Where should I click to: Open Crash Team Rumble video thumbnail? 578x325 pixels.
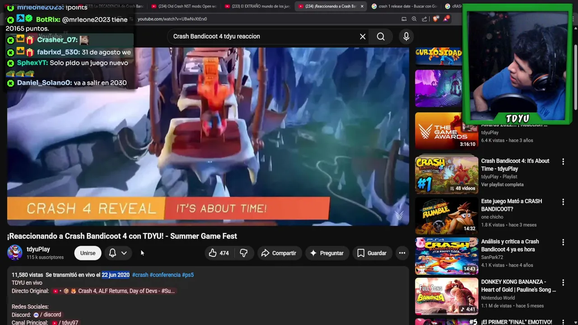point(447,215)
